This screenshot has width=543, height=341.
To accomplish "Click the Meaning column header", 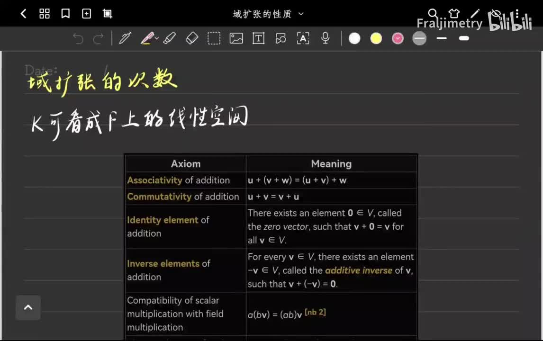I will pos(331,164).
